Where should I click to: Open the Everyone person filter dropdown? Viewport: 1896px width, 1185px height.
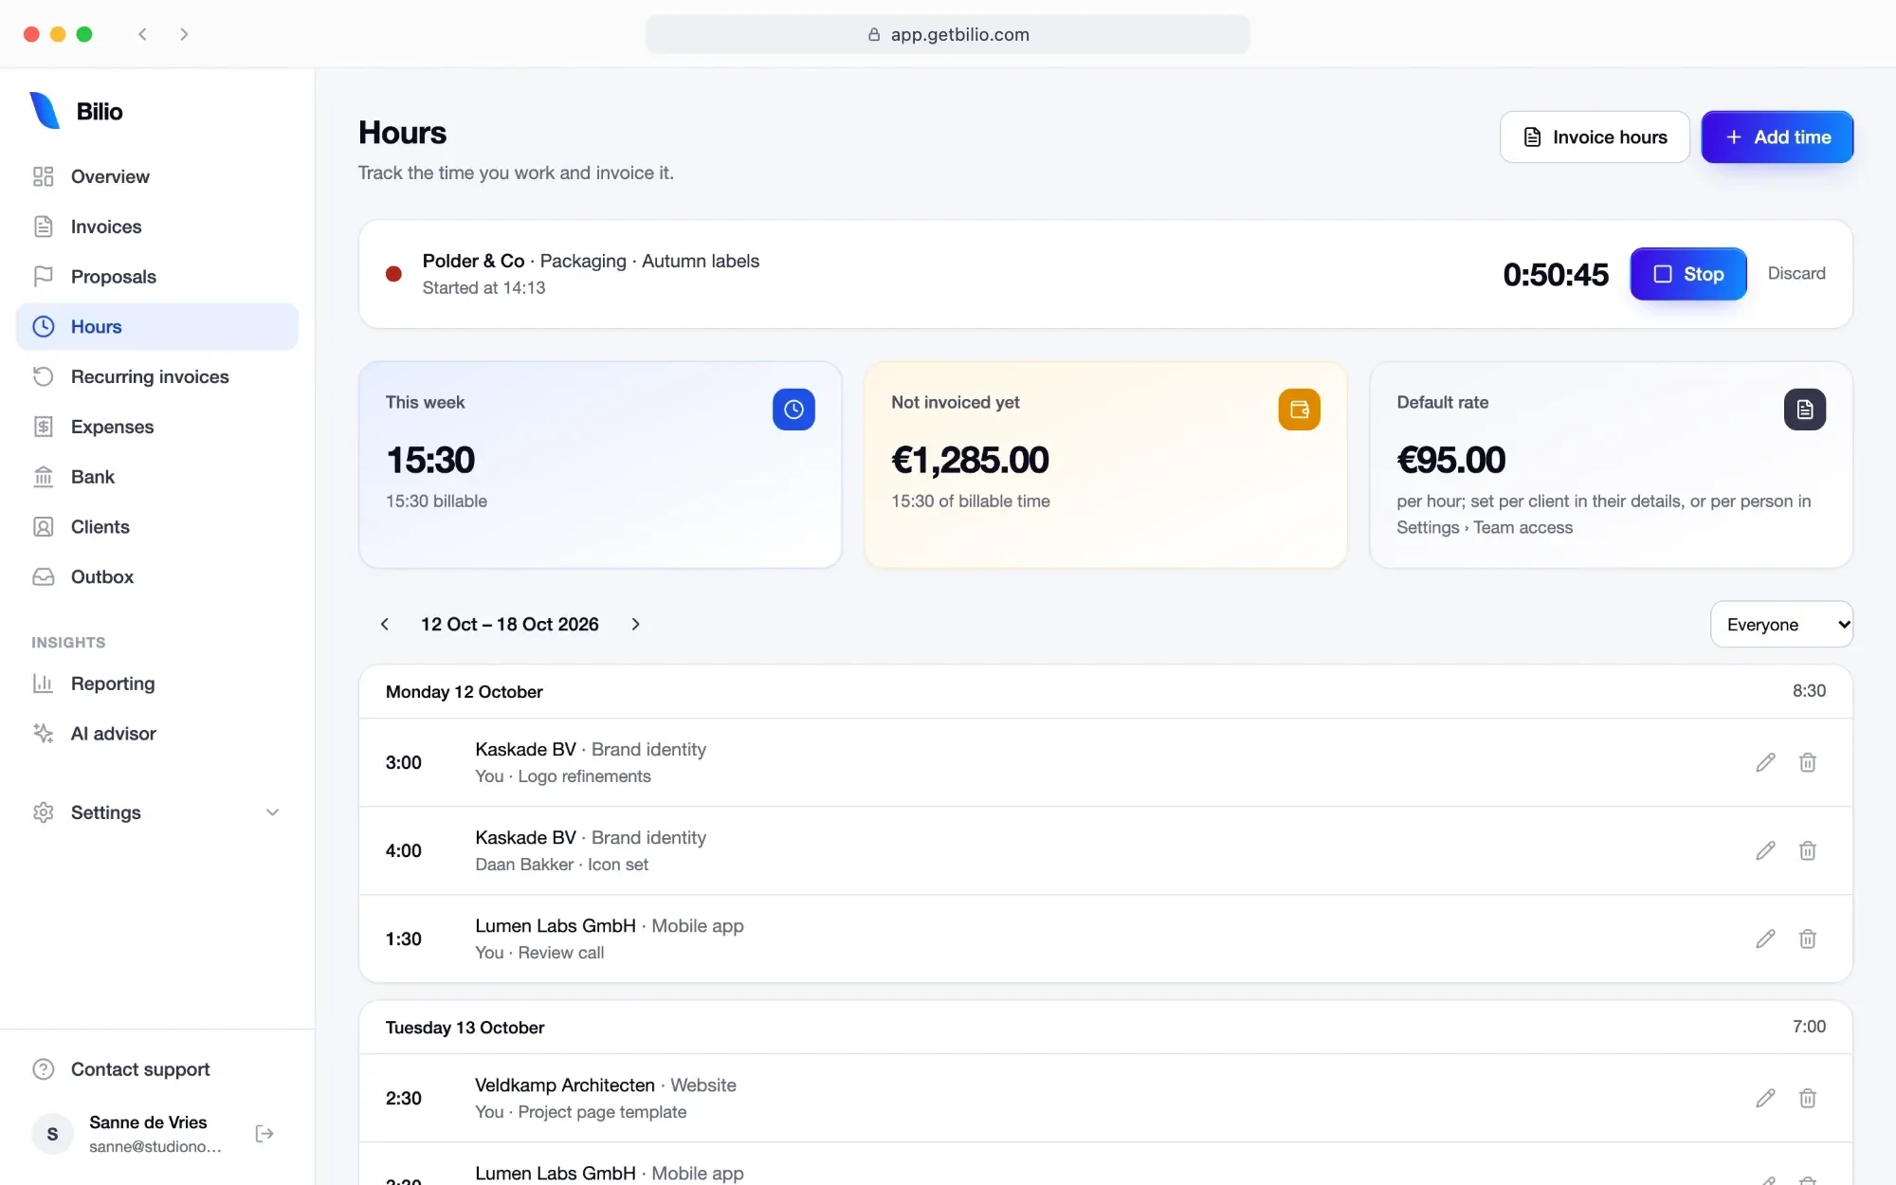coord(1781,625)
